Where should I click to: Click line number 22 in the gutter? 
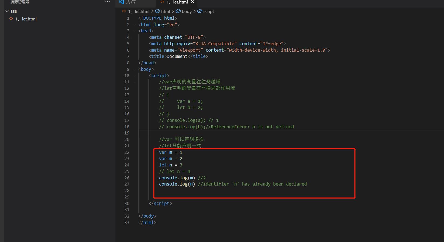127,152
